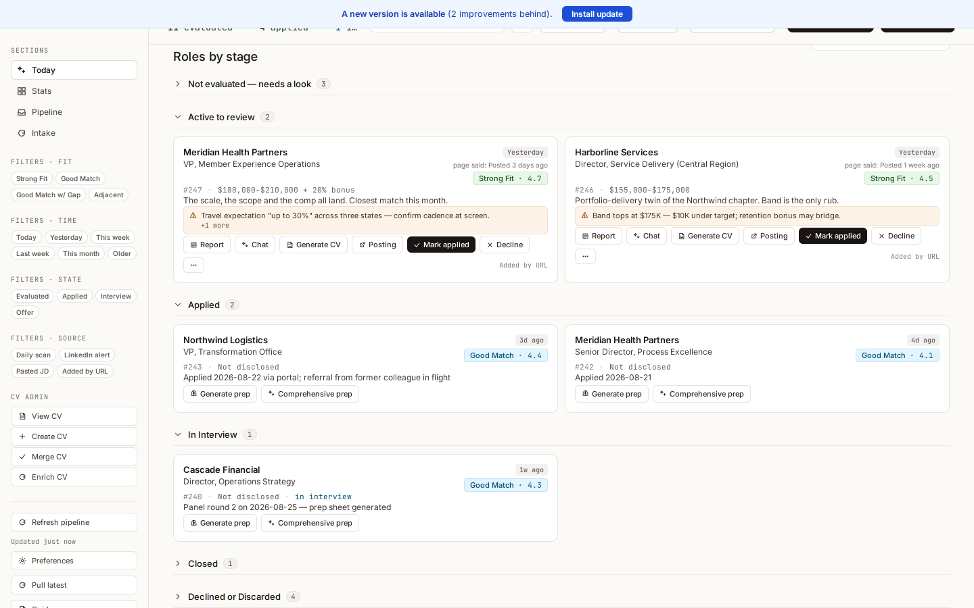The image size is (974, 608).
Task: Generate prep for Meridian Senior Director role
Action: click(x=611, y=394)
